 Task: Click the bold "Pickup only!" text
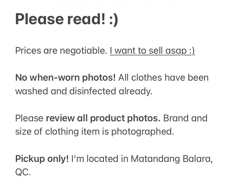coord(42,159)
